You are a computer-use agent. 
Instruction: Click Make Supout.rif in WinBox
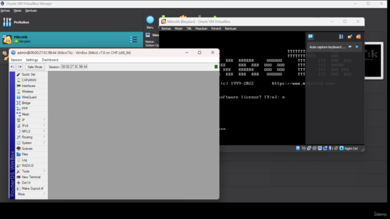coord(32,189)
